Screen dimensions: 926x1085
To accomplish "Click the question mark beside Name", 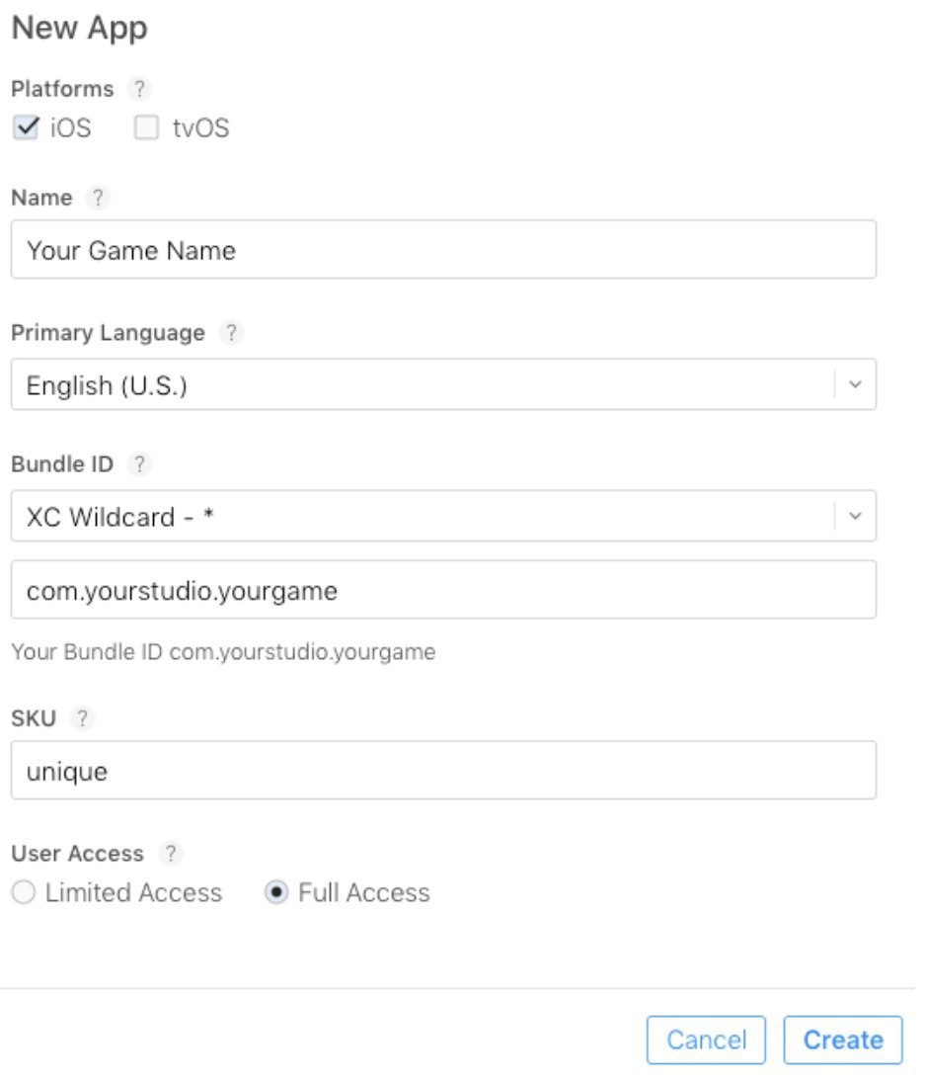I will [97, 198].
